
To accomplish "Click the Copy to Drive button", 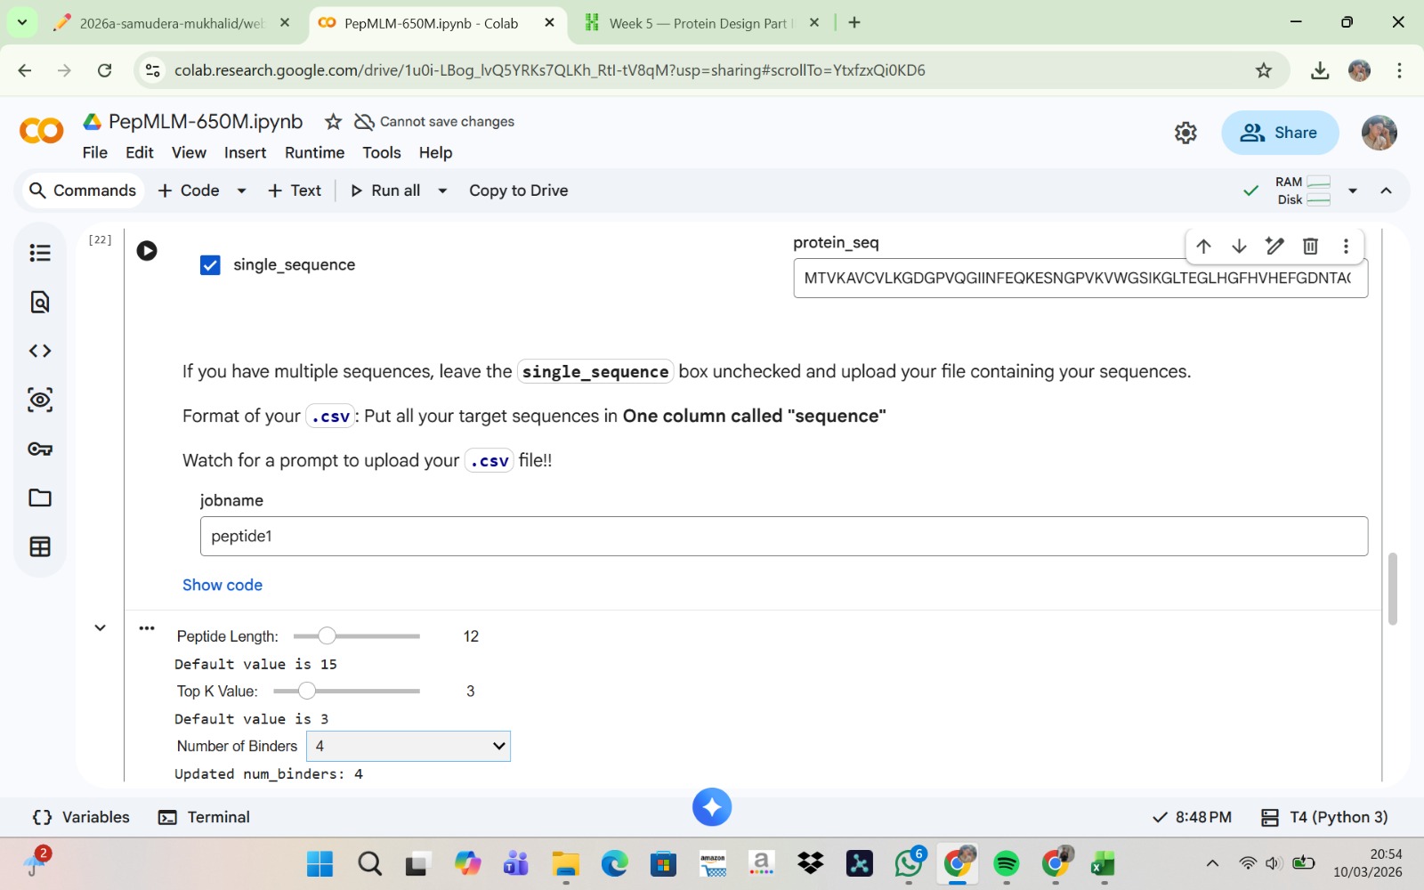I will click(x=518, y=190).
